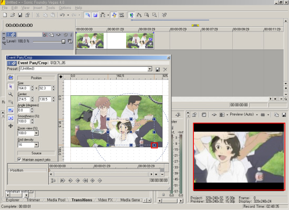Open the event Pan/Crop icon on second clip

(151, 39)
